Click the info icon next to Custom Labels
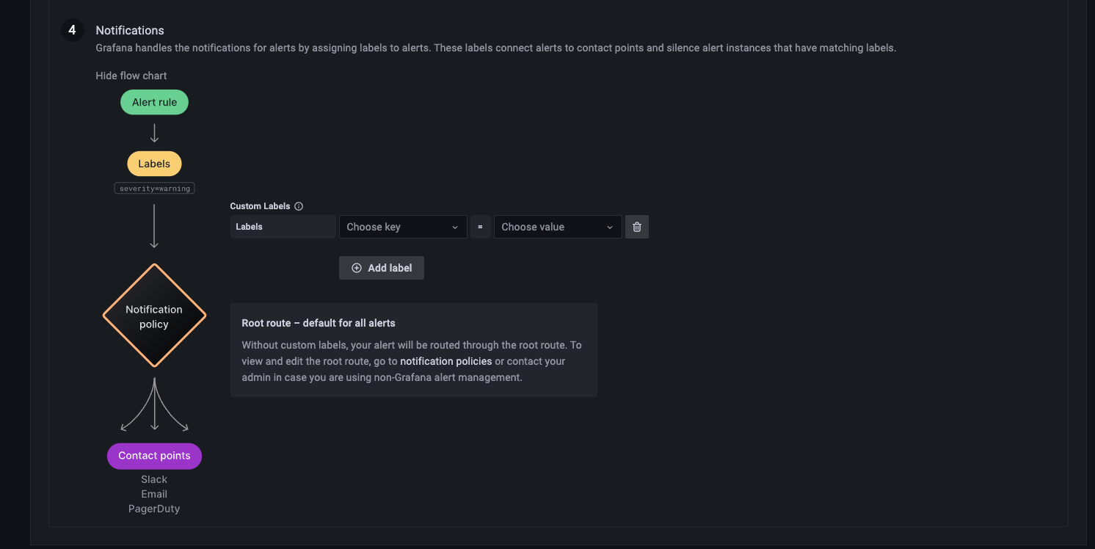Viewport: 1095px width, 549px height. (298, 206)
